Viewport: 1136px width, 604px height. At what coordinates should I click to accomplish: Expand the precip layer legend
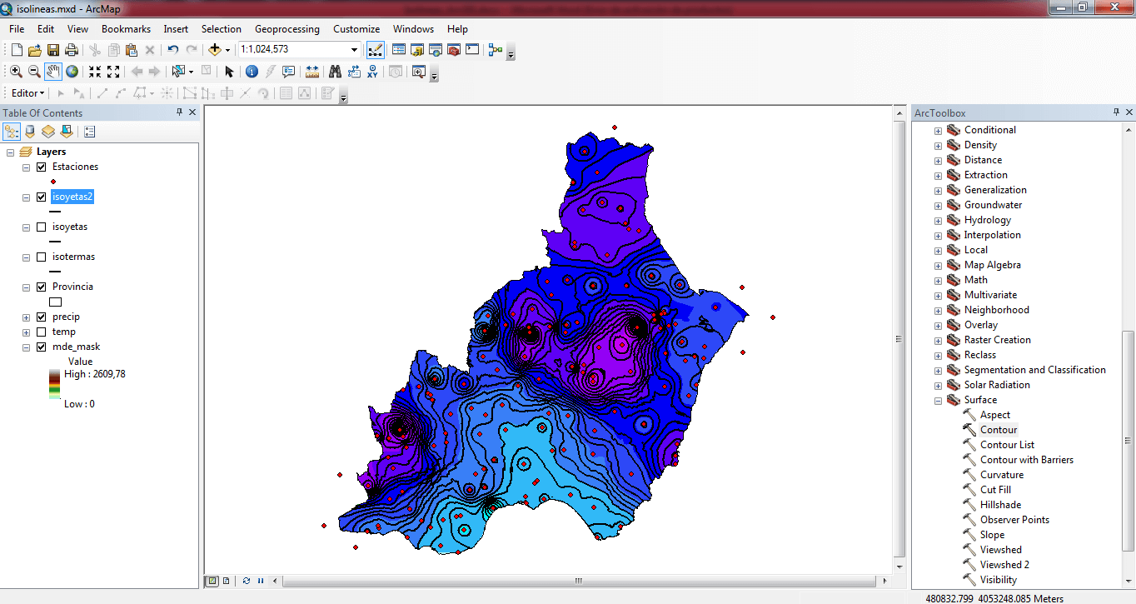[26, 317]
